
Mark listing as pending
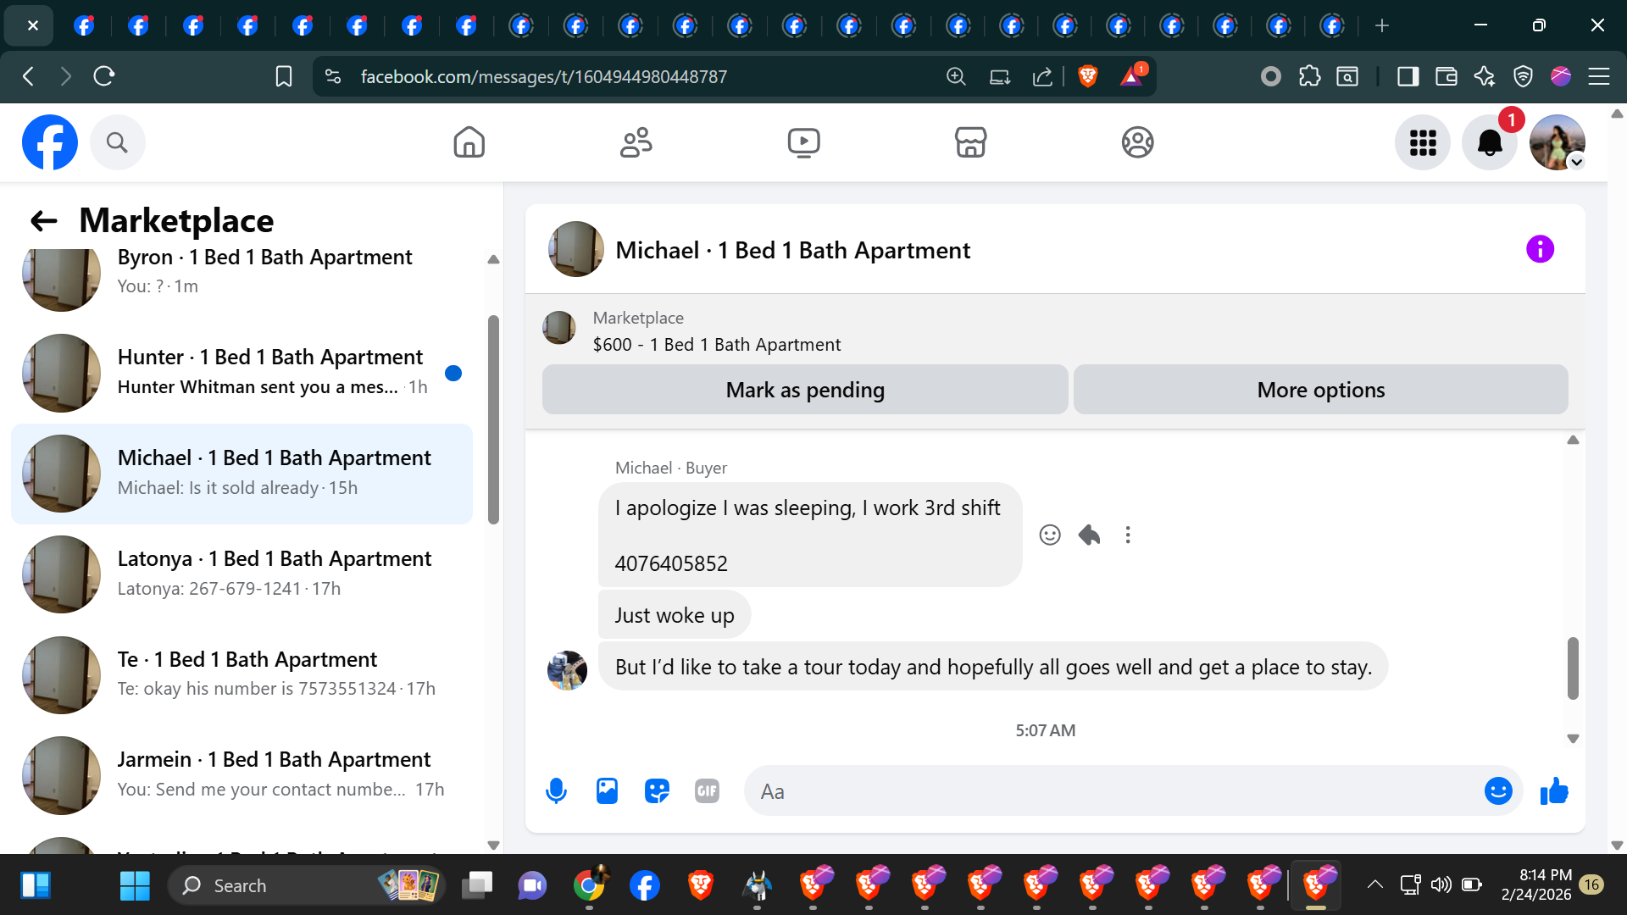tap(804, 390)
